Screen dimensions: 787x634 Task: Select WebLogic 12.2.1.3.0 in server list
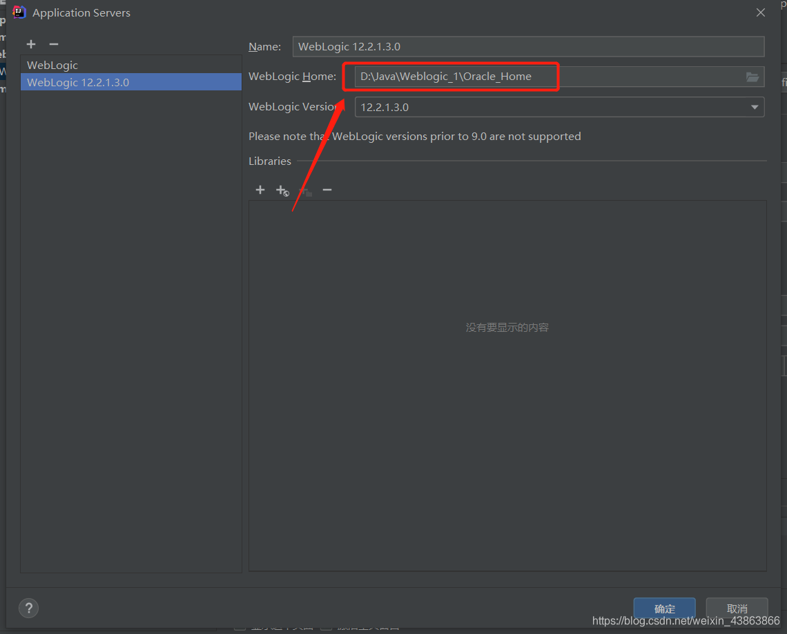click(76, 82)
